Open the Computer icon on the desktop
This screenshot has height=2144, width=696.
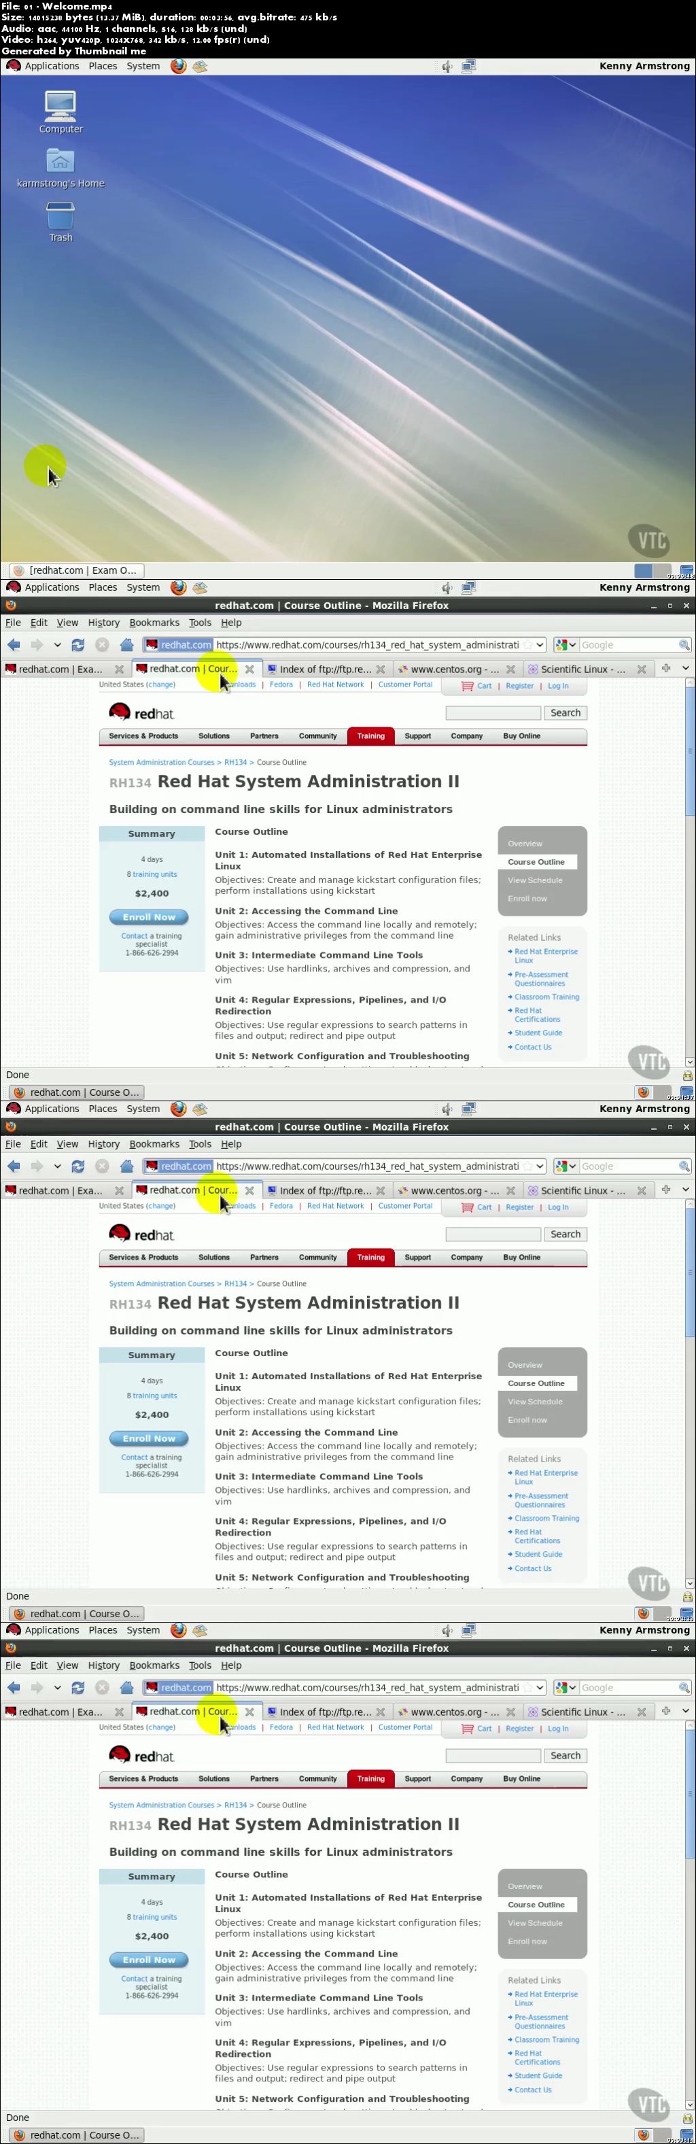point(60,111)
